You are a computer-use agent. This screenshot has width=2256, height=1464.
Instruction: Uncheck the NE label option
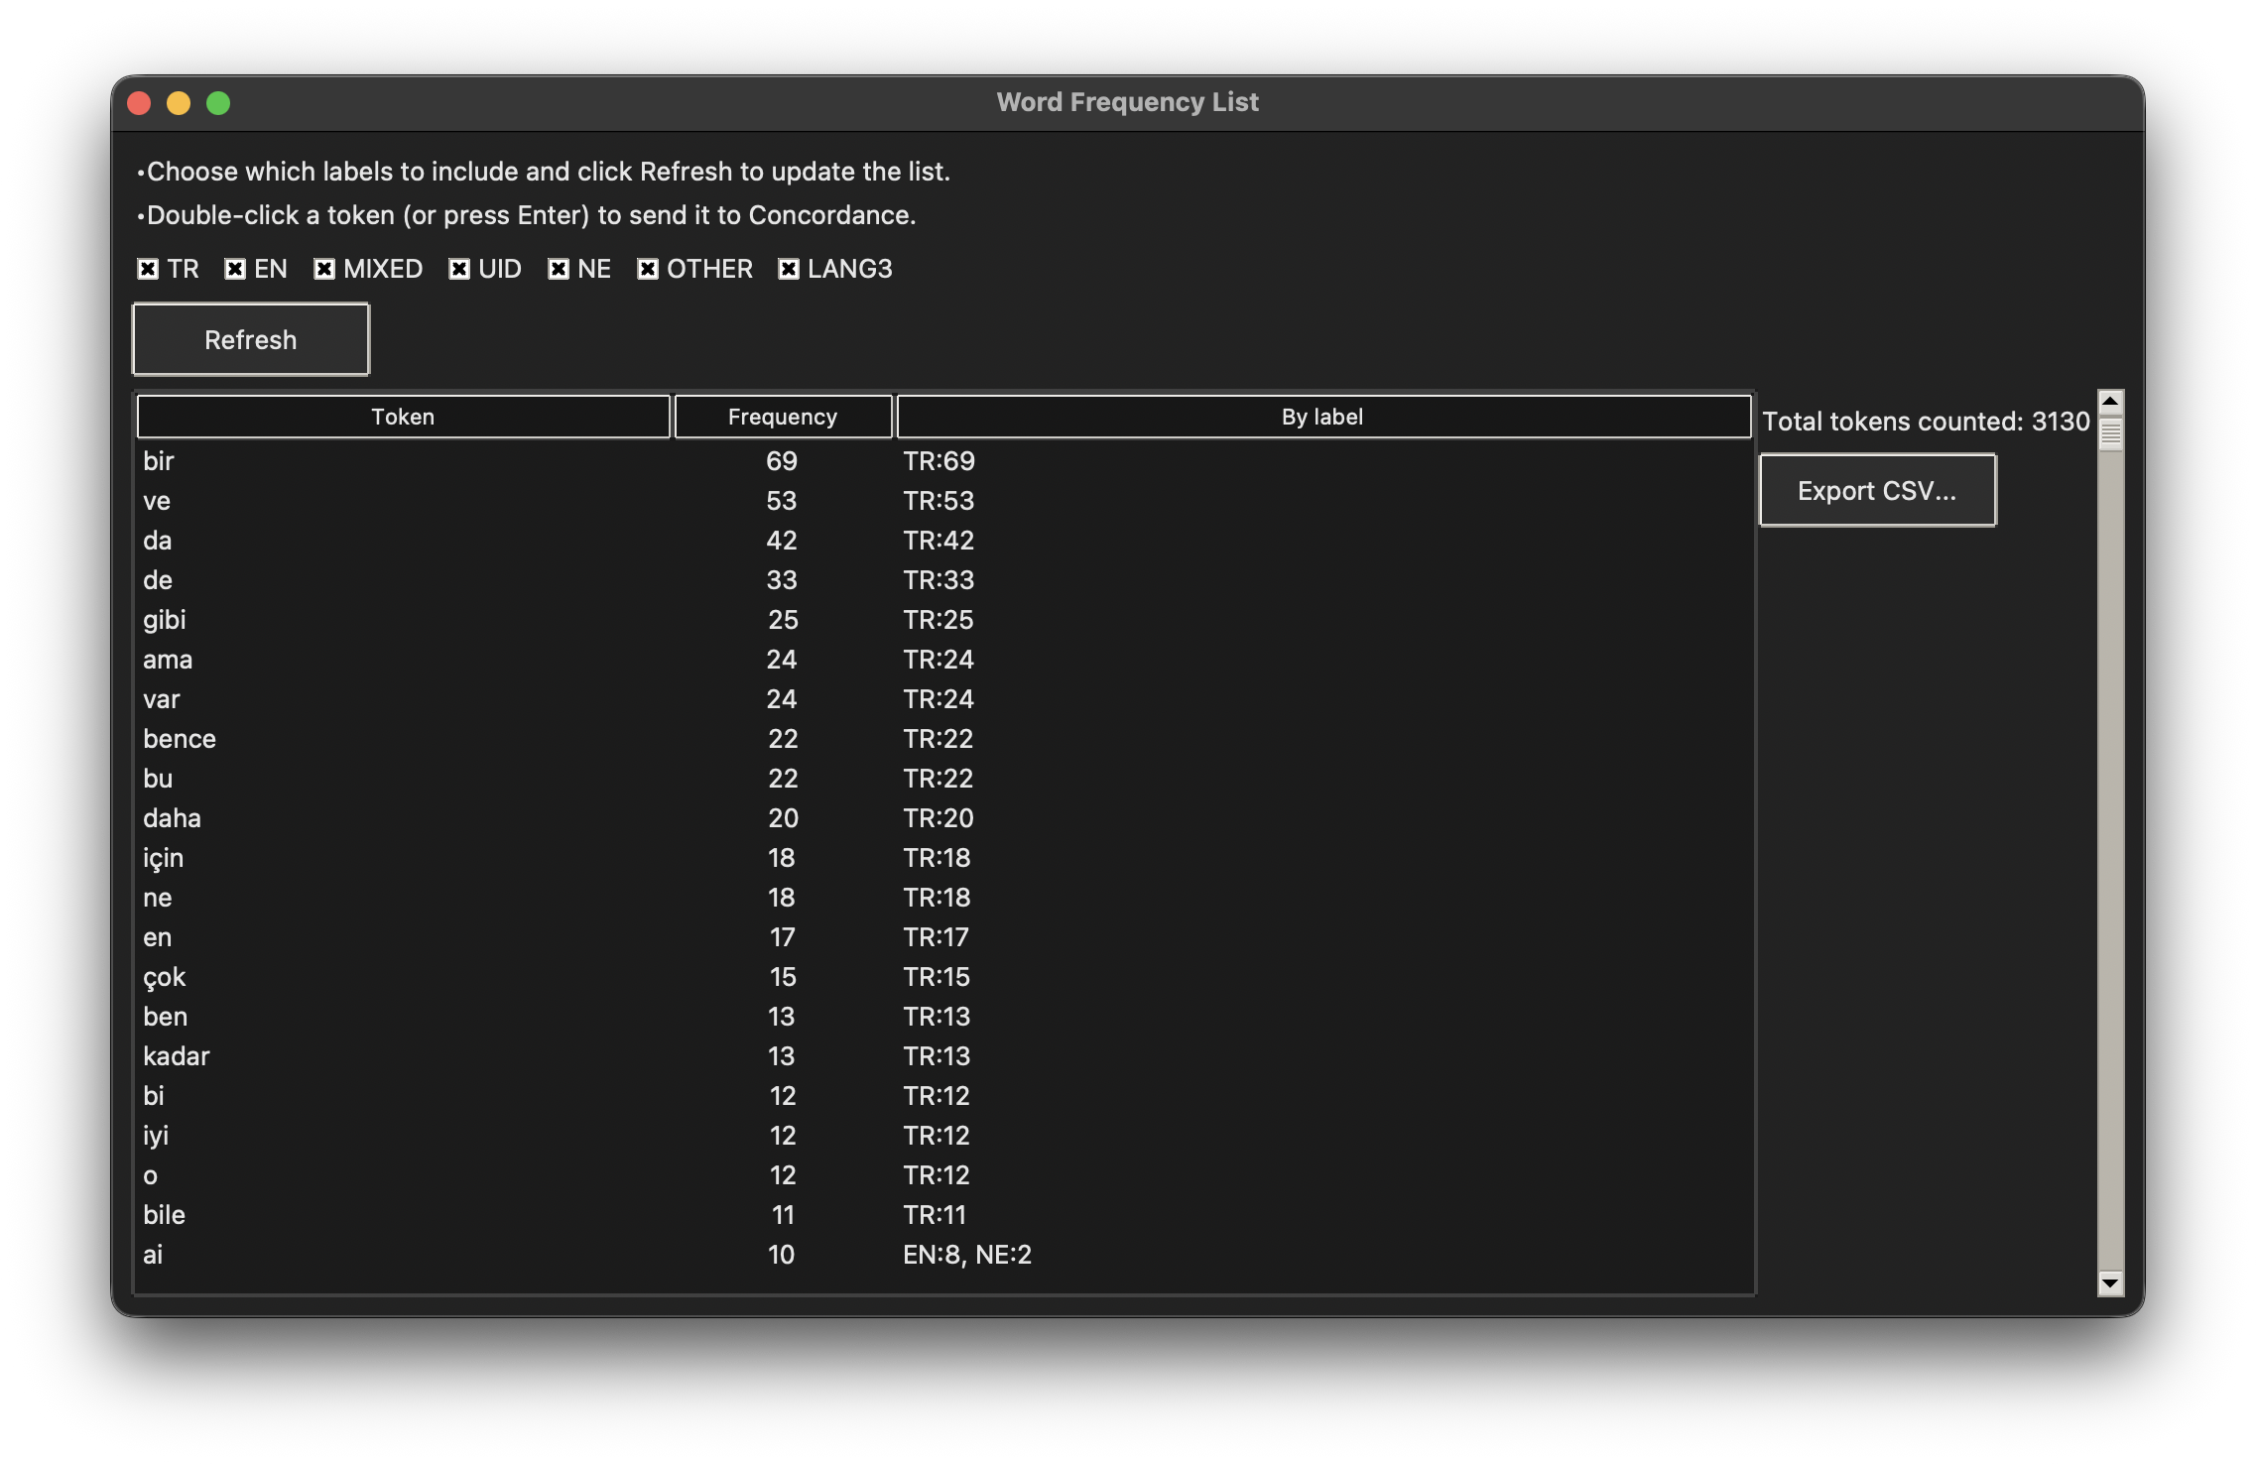coord(557,268)
